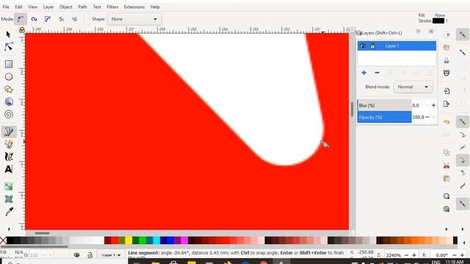The image size is (470, 264).
Task: Expand more commands arrow at commands bar bottom
Action: (446, 229)
